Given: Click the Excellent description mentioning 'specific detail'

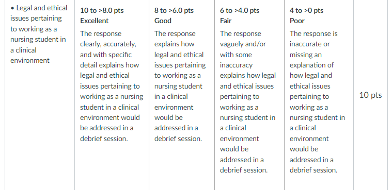Looking at the screenshot, I should point(112,86).
